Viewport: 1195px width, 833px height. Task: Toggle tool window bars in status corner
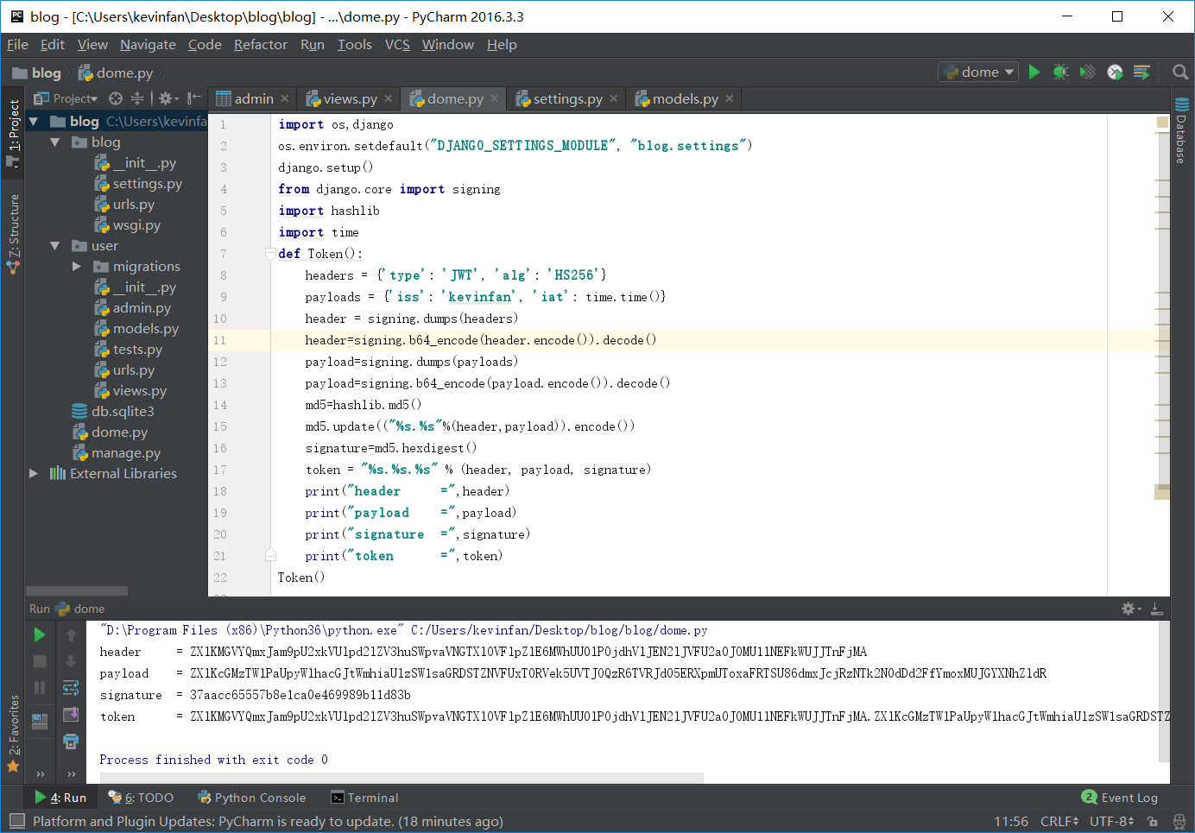point(17,821)
